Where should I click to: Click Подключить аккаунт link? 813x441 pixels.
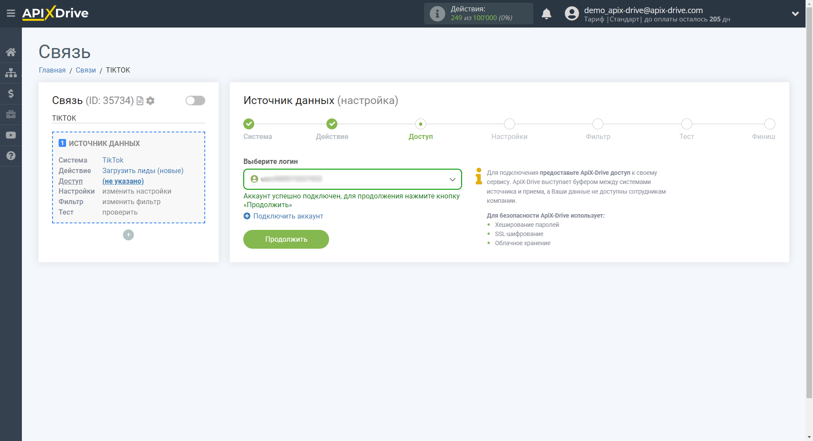pos(288,216)
